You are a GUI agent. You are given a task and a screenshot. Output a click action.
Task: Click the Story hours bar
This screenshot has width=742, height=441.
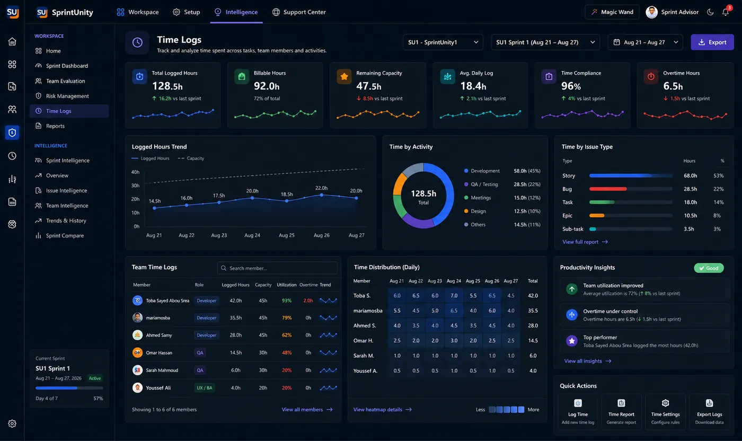(x=631, y=175)
